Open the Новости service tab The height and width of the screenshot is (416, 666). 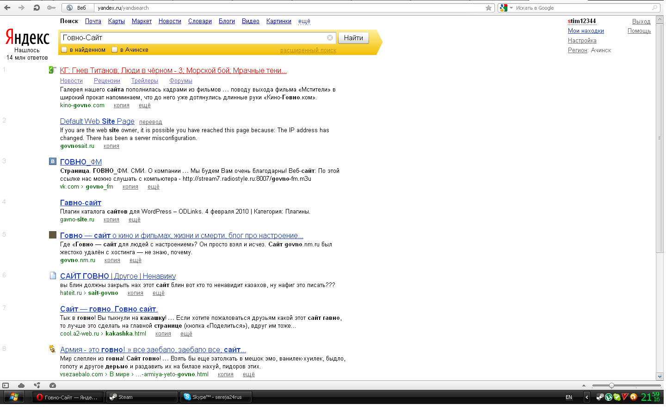point(170,21)
